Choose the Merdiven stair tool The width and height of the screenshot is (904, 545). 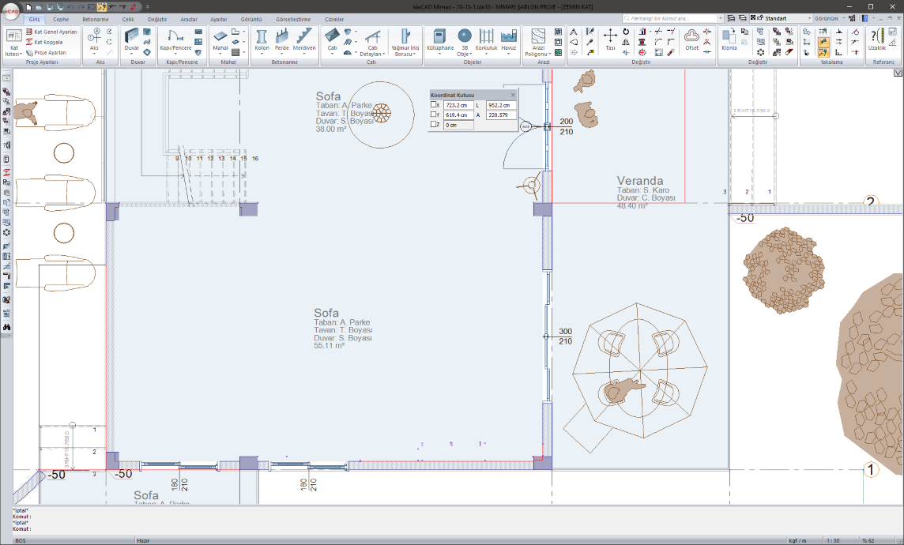tap(304, 39)
